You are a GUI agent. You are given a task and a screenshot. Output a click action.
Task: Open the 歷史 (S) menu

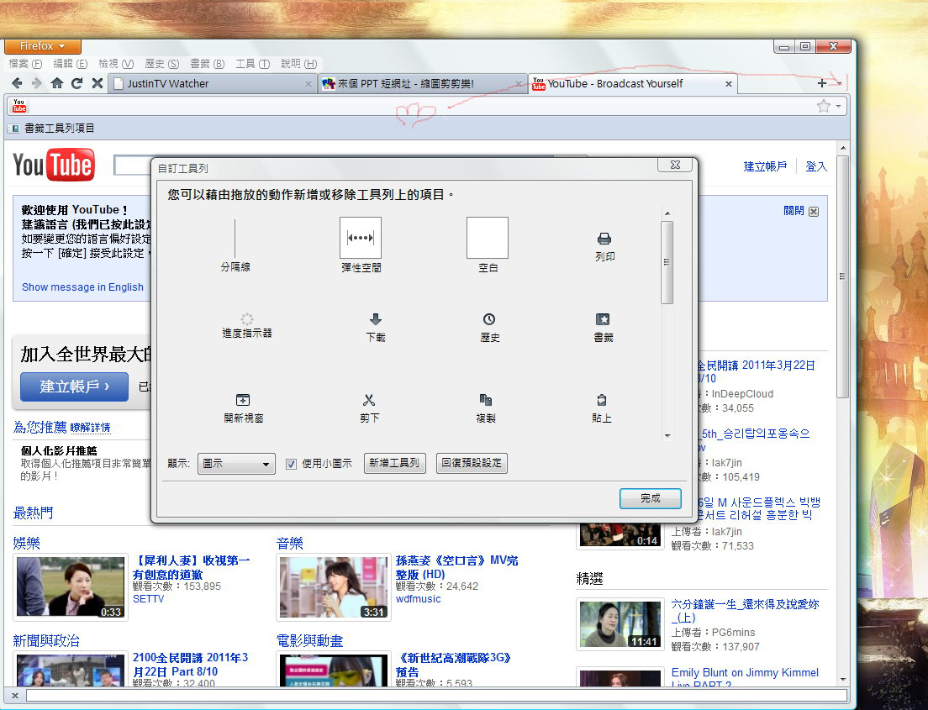tap(161, 63)
